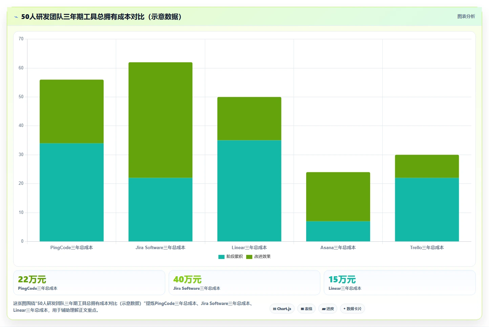Click the 40万元 card value
The image size is (489, 327).
187,280
